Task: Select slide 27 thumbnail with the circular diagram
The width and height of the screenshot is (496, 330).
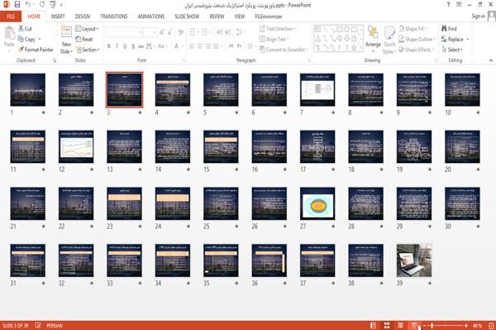Action: [x=317, y=203]
